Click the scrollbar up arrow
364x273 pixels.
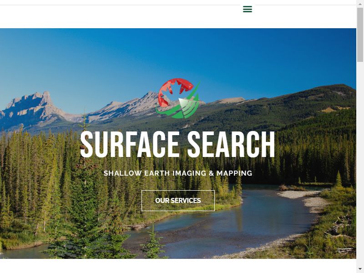click(x=360, y=4)
